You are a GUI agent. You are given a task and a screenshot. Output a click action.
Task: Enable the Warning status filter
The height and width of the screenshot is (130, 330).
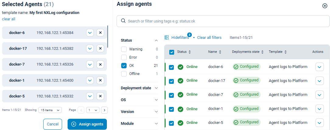[x=124, y=49]
